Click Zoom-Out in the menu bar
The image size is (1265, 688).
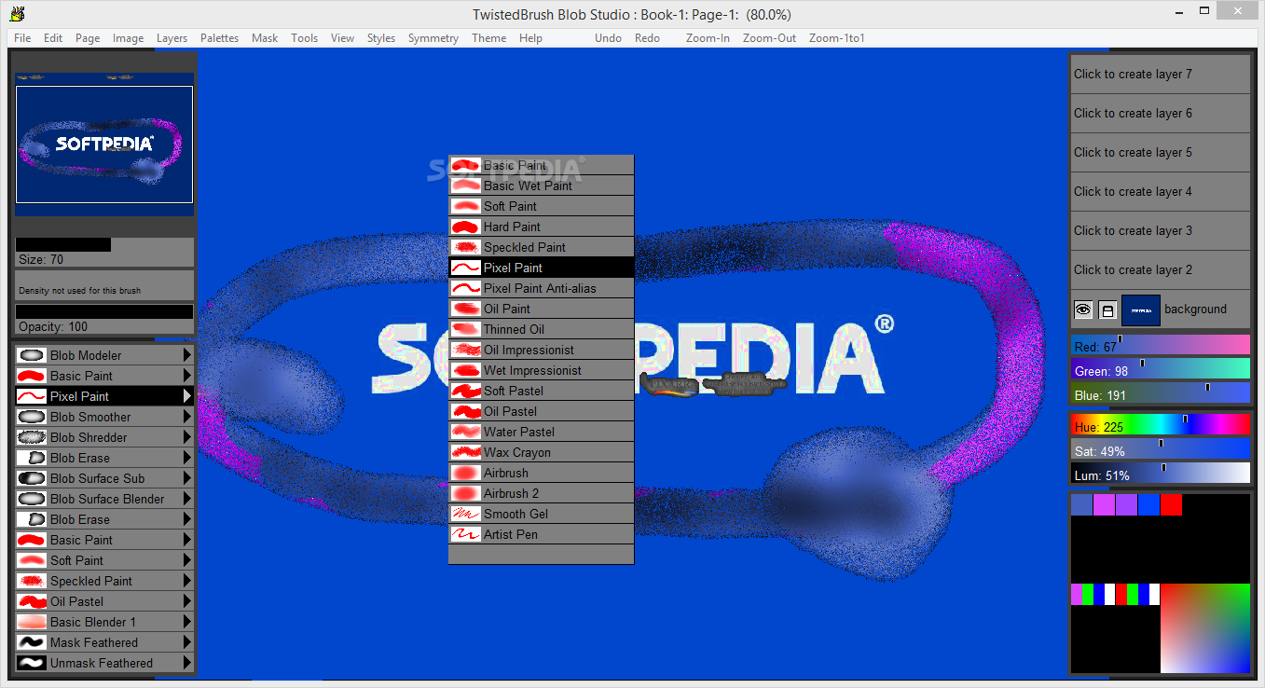pos(770,38)
